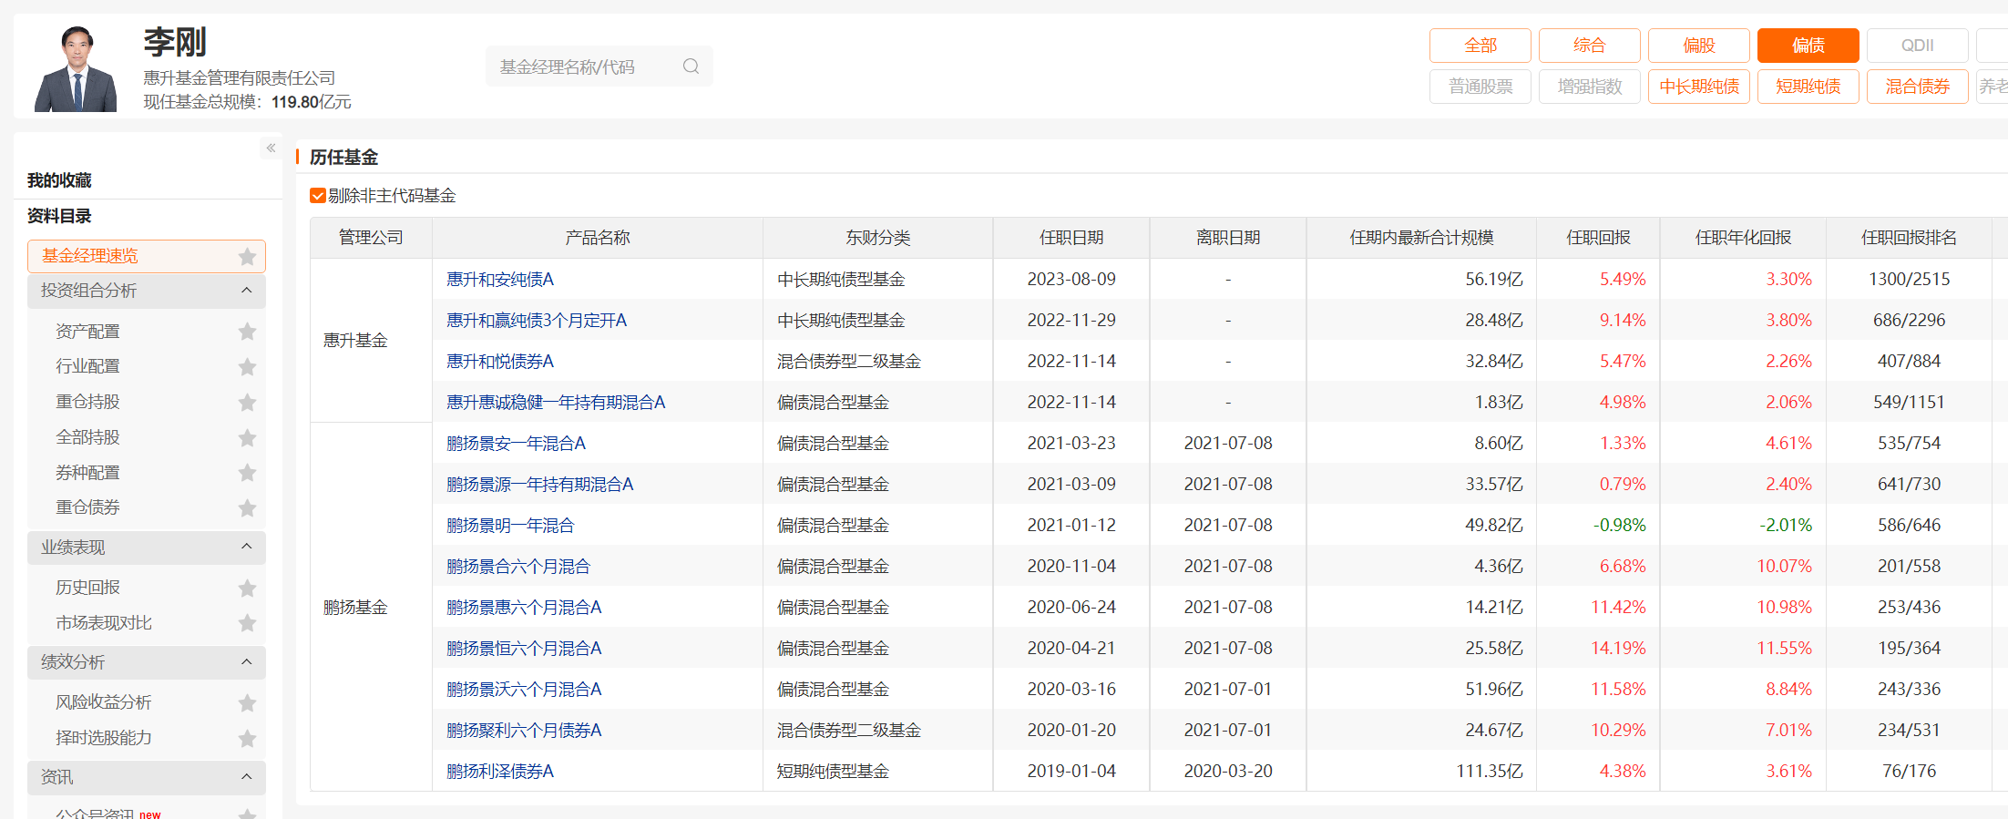Screen dimensions: 2008x819
Task: Click the favorite star beside 行业配置
Action: click(247, 367)
